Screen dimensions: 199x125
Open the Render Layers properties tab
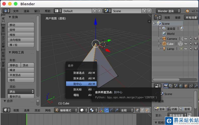171,86
